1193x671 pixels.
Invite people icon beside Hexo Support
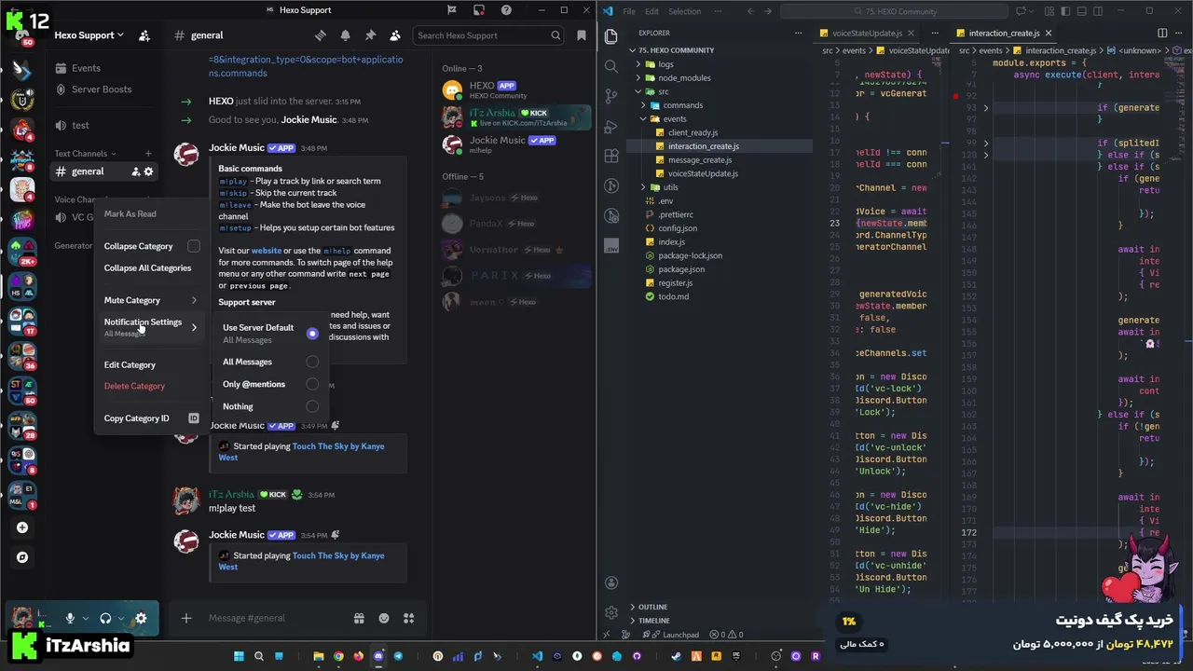point(144,35)
